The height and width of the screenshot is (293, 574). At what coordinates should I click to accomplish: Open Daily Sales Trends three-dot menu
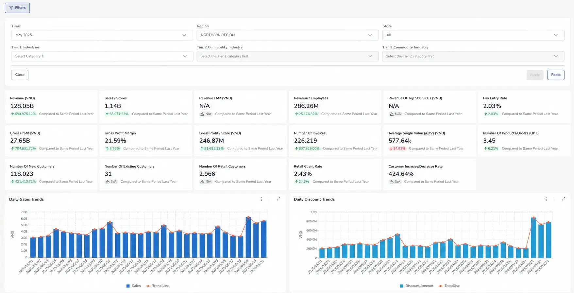click(x=261, y=199)
